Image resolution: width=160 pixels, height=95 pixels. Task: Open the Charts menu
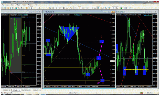point(18,5)
